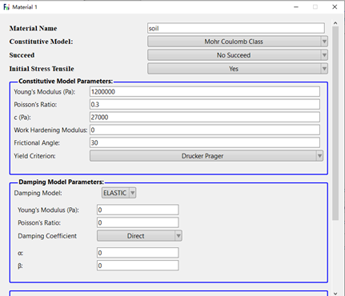Click the Material 1 window app icon

pyautogui.click(x=6, y=7)
